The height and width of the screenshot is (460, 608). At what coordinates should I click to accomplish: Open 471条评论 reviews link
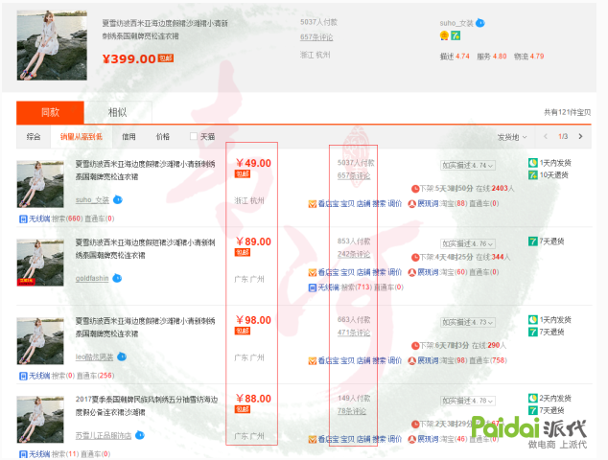(x=354, y=333)
